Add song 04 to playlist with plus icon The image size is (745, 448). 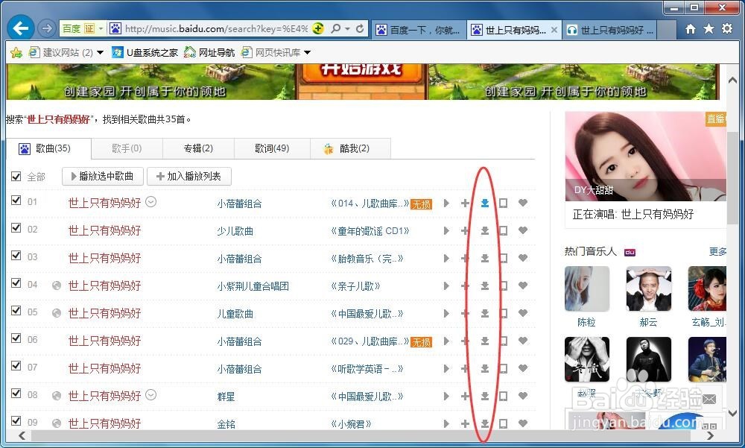(x=465, y=285)
